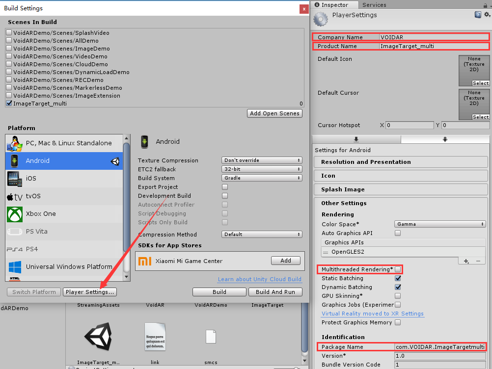492x369 pixels.
Task: Select VoidARDemo/Scenes/MarkerlessDemo scene row
Action: (x=155, y=88)
